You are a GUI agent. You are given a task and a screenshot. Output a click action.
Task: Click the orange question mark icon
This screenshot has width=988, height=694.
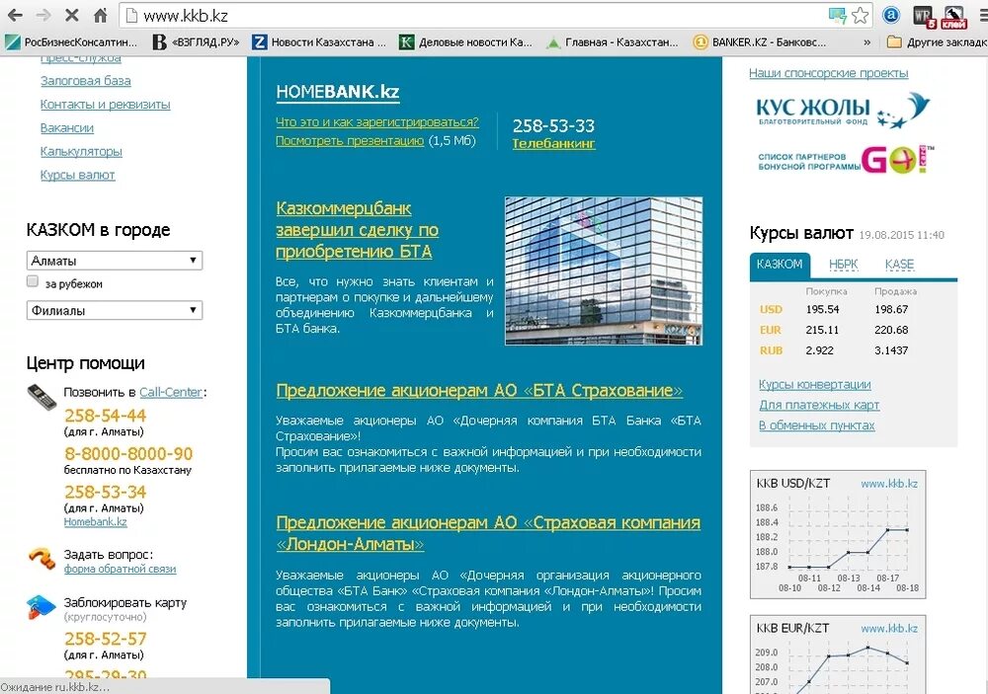click(41, 558)
